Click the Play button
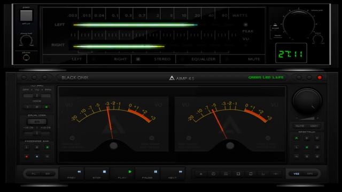Image resolution: width=342 pixels, height=192 pixels. click(122, 174)
